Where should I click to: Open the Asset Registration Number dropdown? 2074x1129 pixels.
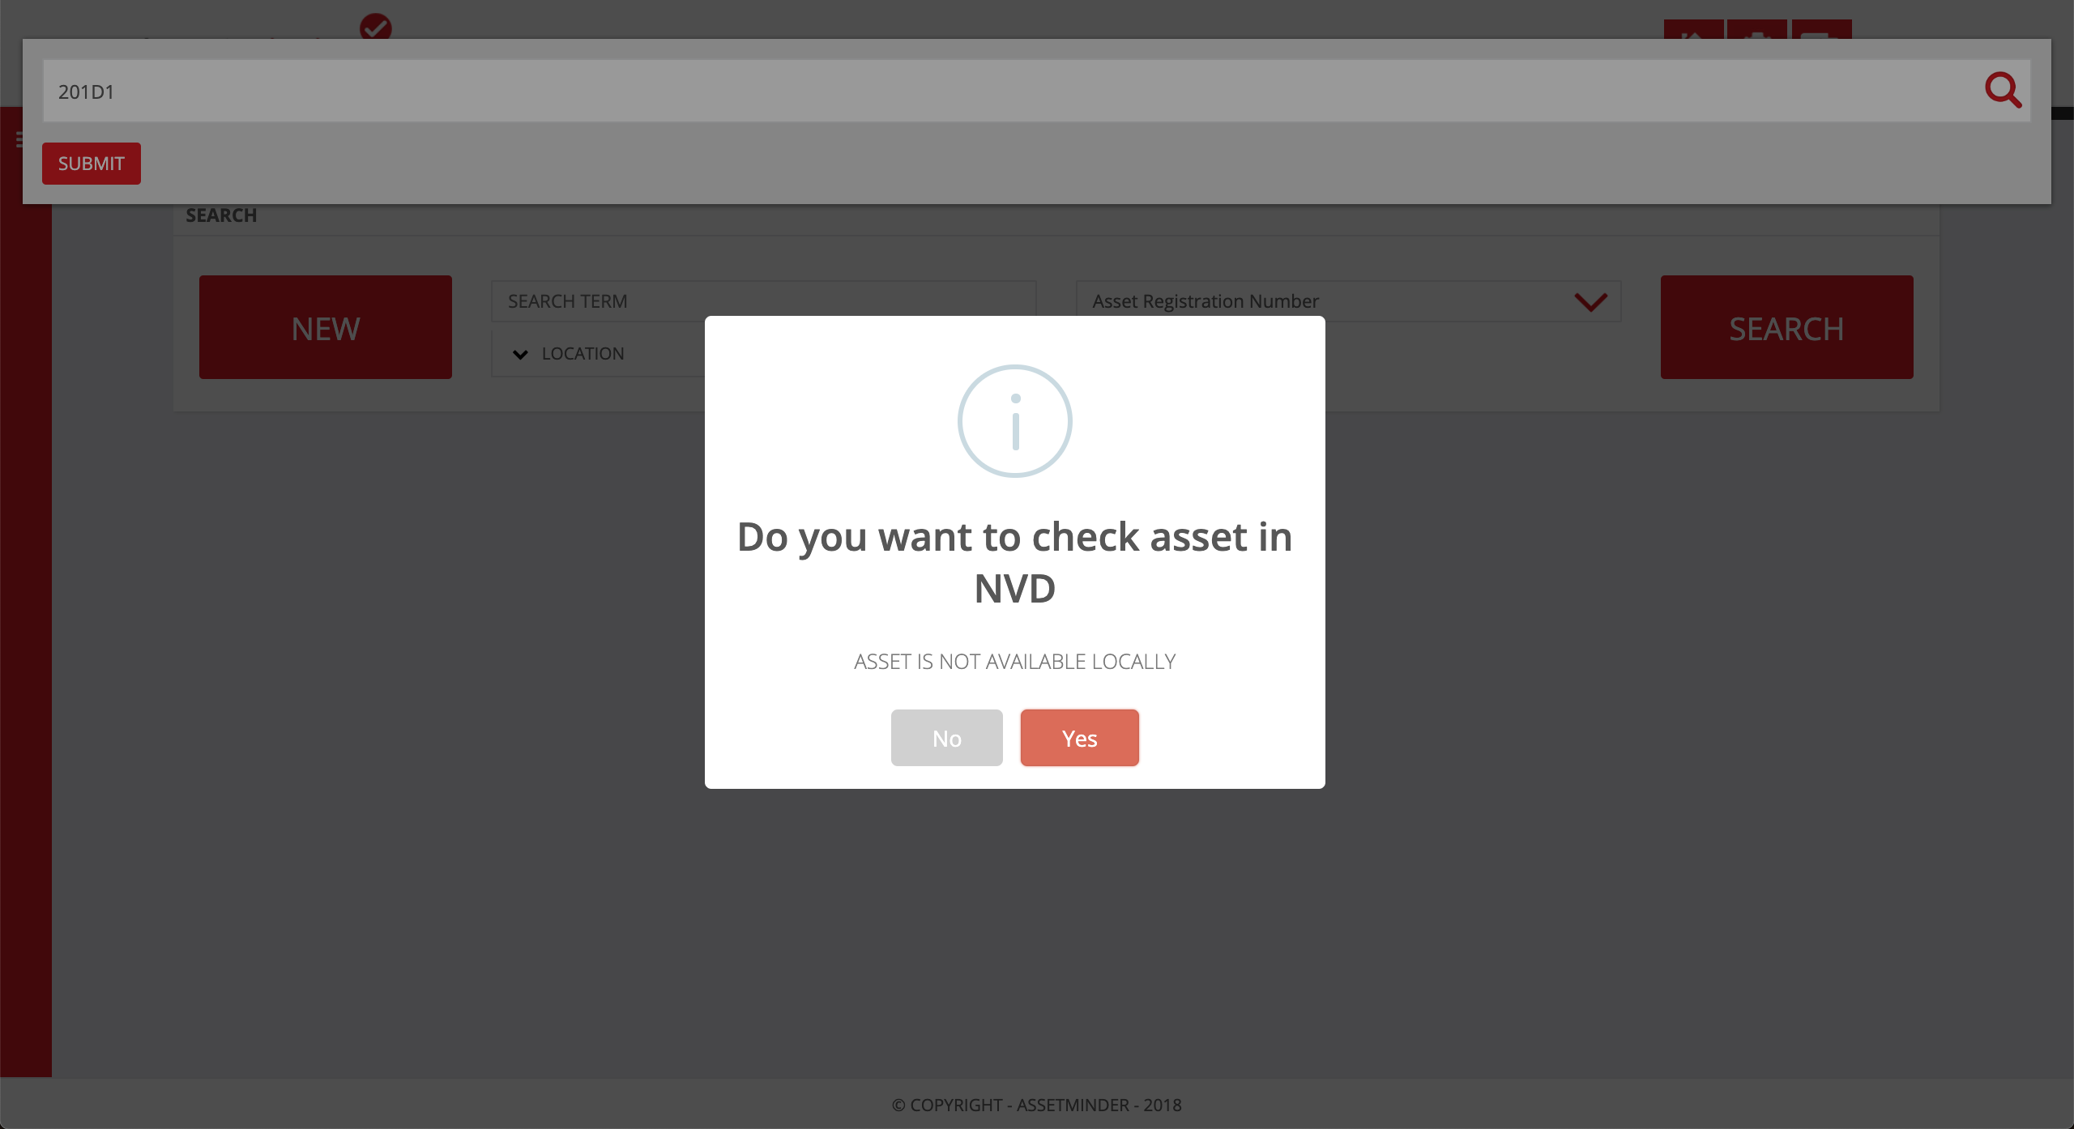(x=1348, y=301)
